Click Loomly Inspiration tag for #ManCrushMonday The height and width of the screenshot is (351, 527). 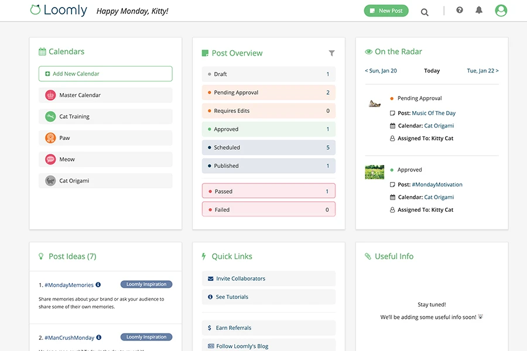(146, 337)
